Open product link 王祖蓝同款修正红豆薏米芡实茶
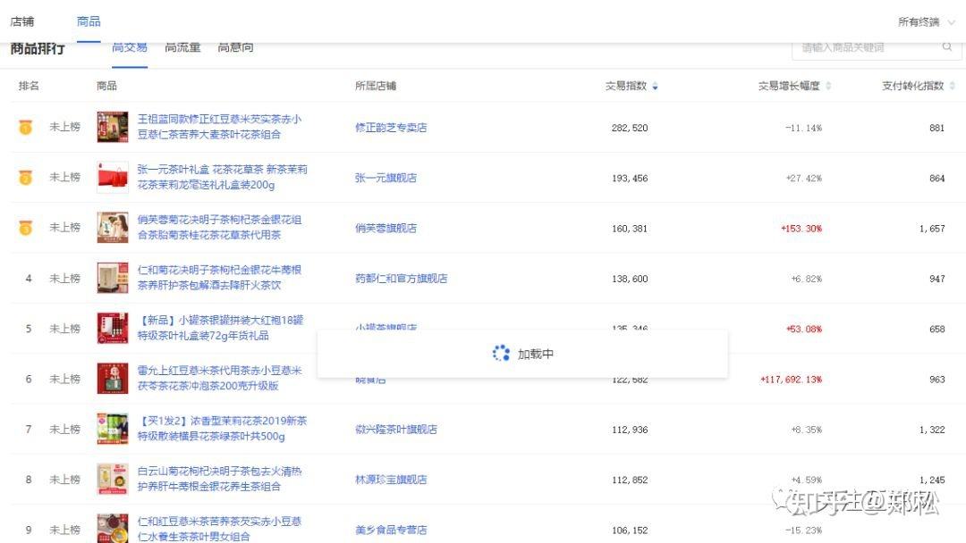This screenshot has height=543, width=966. point(219,127)
